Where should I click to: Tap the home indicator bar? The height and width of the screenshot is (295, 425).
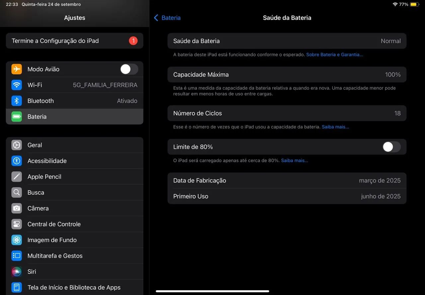coord(212,291)
